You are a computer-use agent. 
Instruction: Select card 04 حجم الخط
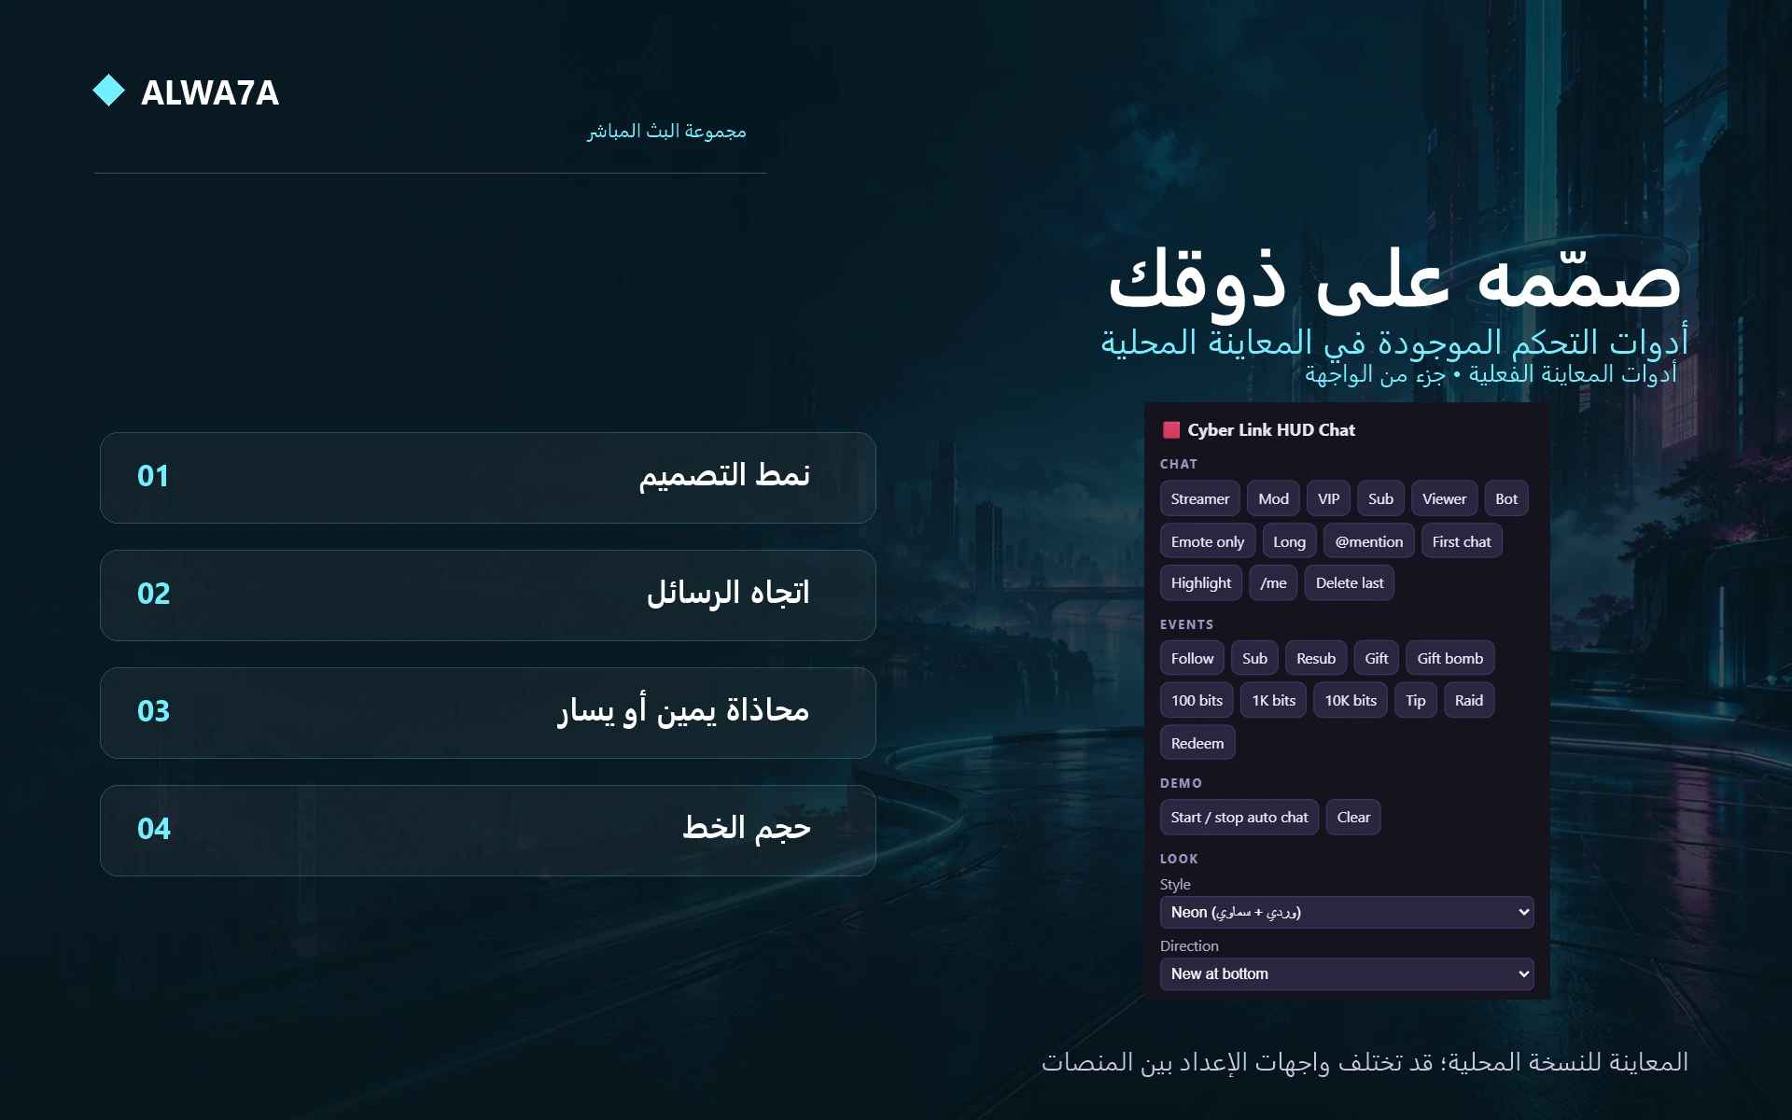(488, 830)
